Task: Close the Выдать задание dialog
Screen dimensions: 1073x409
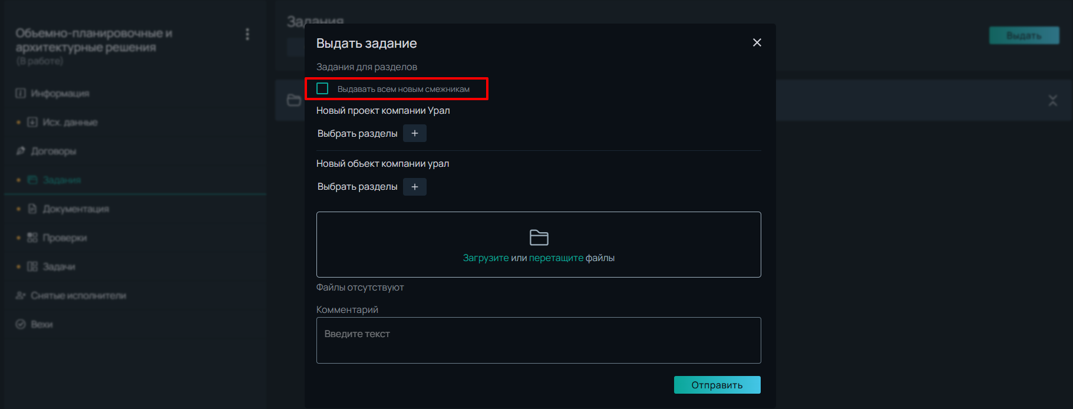Action: click(x=757, y=42)
